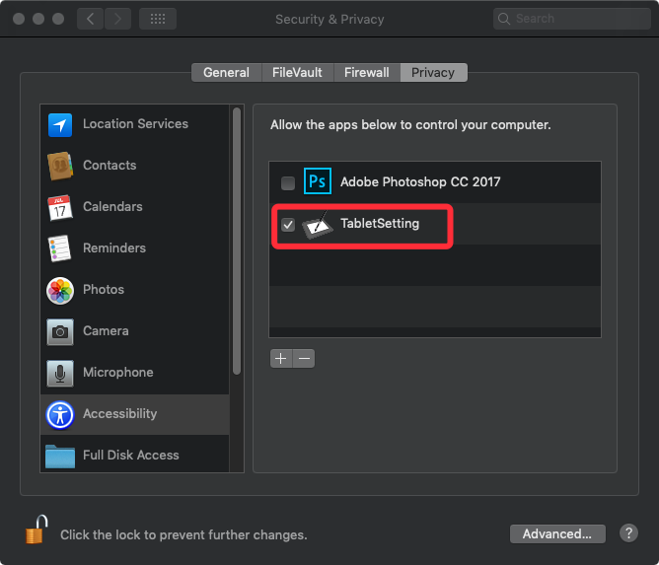Click the Microphone icon in sidebar
659x565 pixels.
click(60, 373)
